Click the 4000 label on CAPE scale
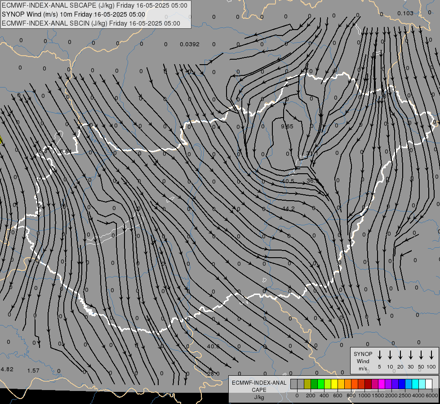 pos(418,395)
